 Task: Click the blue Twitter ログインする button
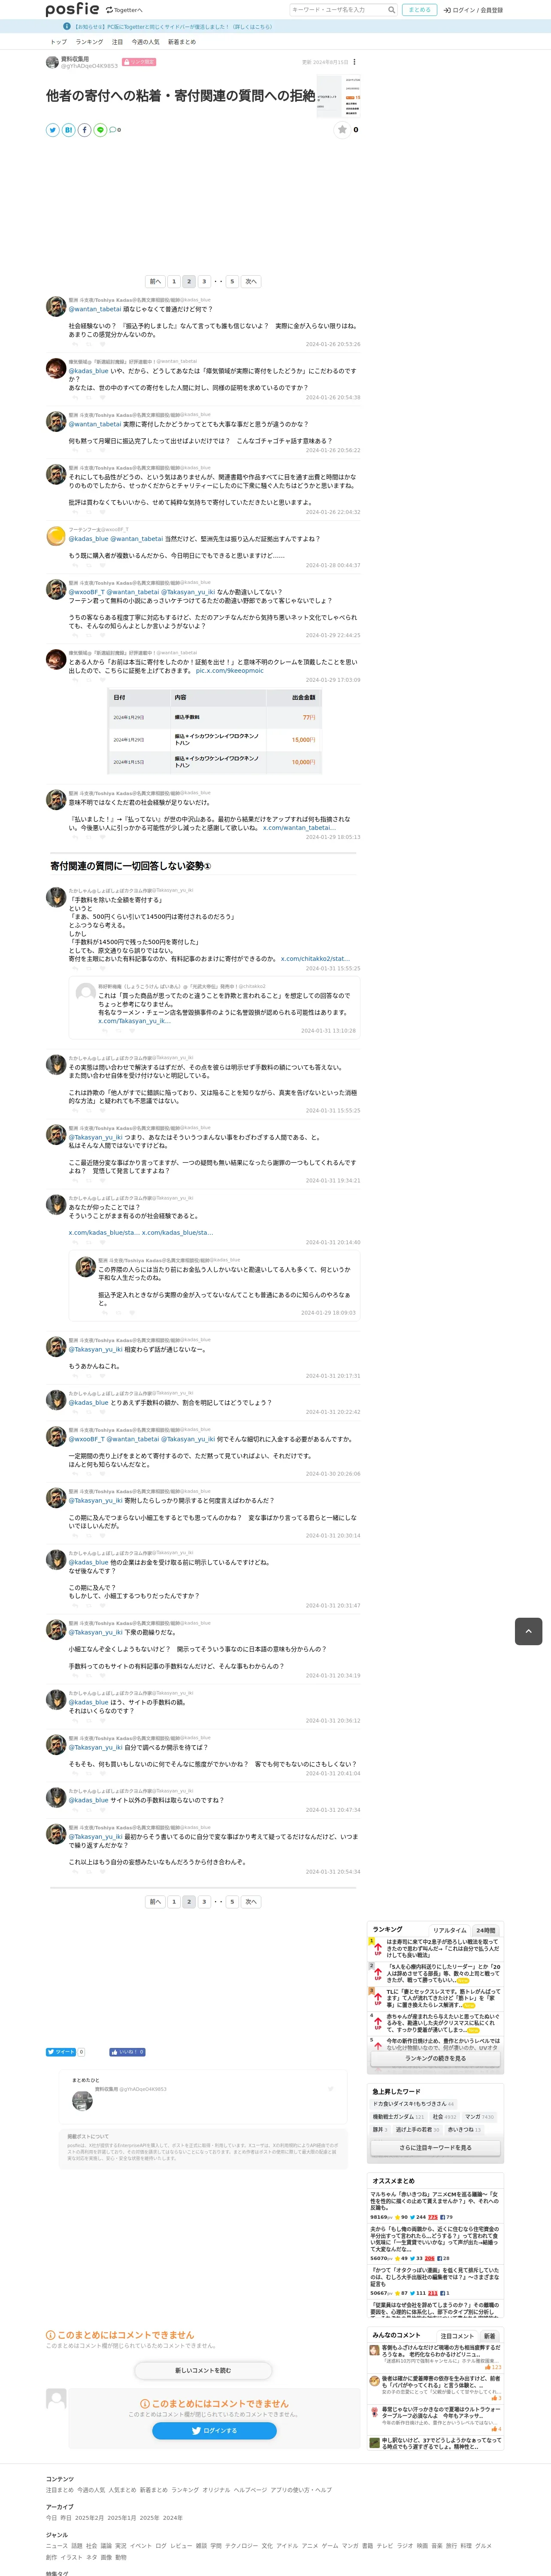tap(214, 2431)
